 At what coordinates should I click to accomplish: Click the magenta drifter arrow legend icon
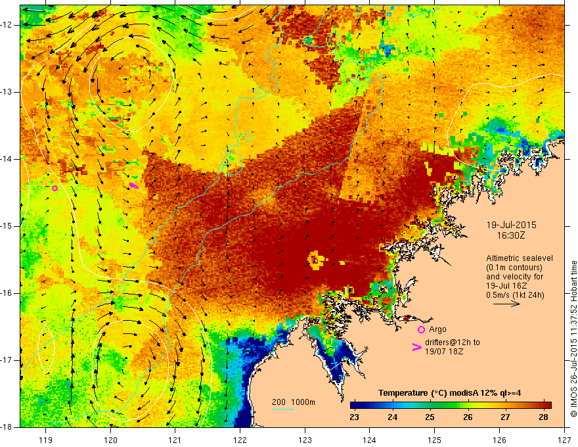click(417, 347)
